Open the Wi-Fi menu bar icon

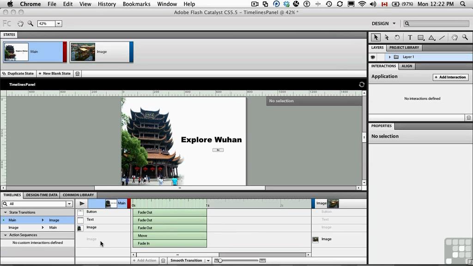362,4
